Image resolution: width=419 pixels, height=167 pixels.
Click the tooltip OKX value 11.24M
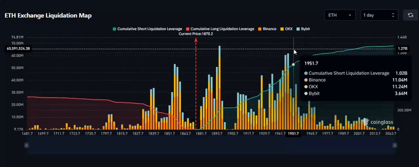(400, 87)
